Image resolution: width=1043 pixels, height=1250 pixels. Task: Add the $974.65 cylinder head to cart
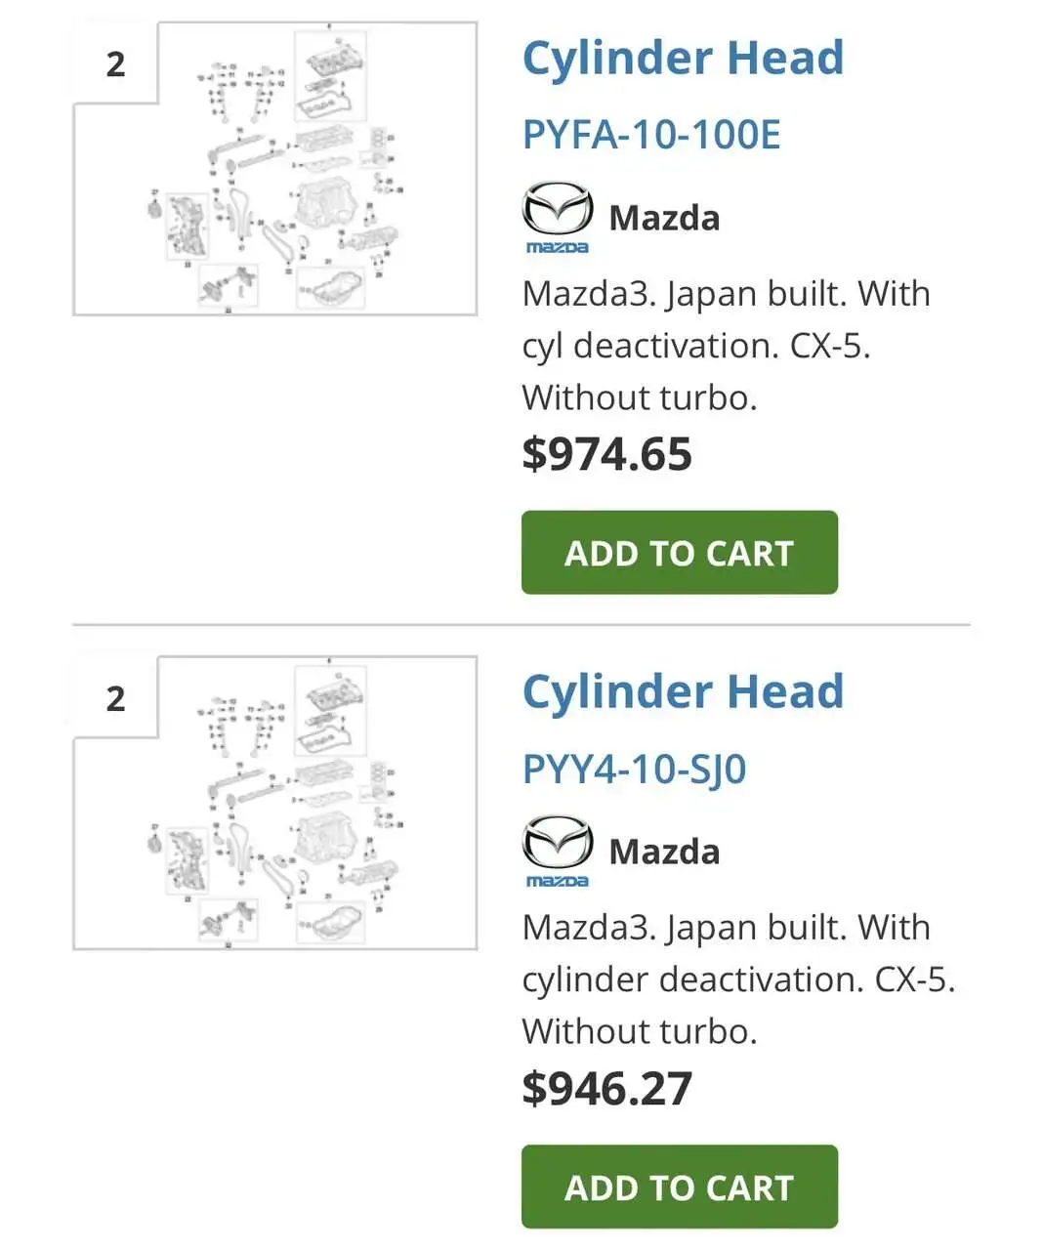pyautogui.click(x=680, y=552)
